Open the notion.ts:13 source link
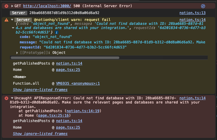 (192, 13)
